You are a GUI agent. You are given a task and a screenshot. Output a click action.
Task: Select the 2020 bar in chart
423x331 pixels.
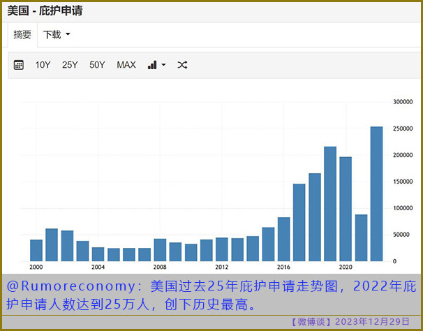[x=346, y=209]
